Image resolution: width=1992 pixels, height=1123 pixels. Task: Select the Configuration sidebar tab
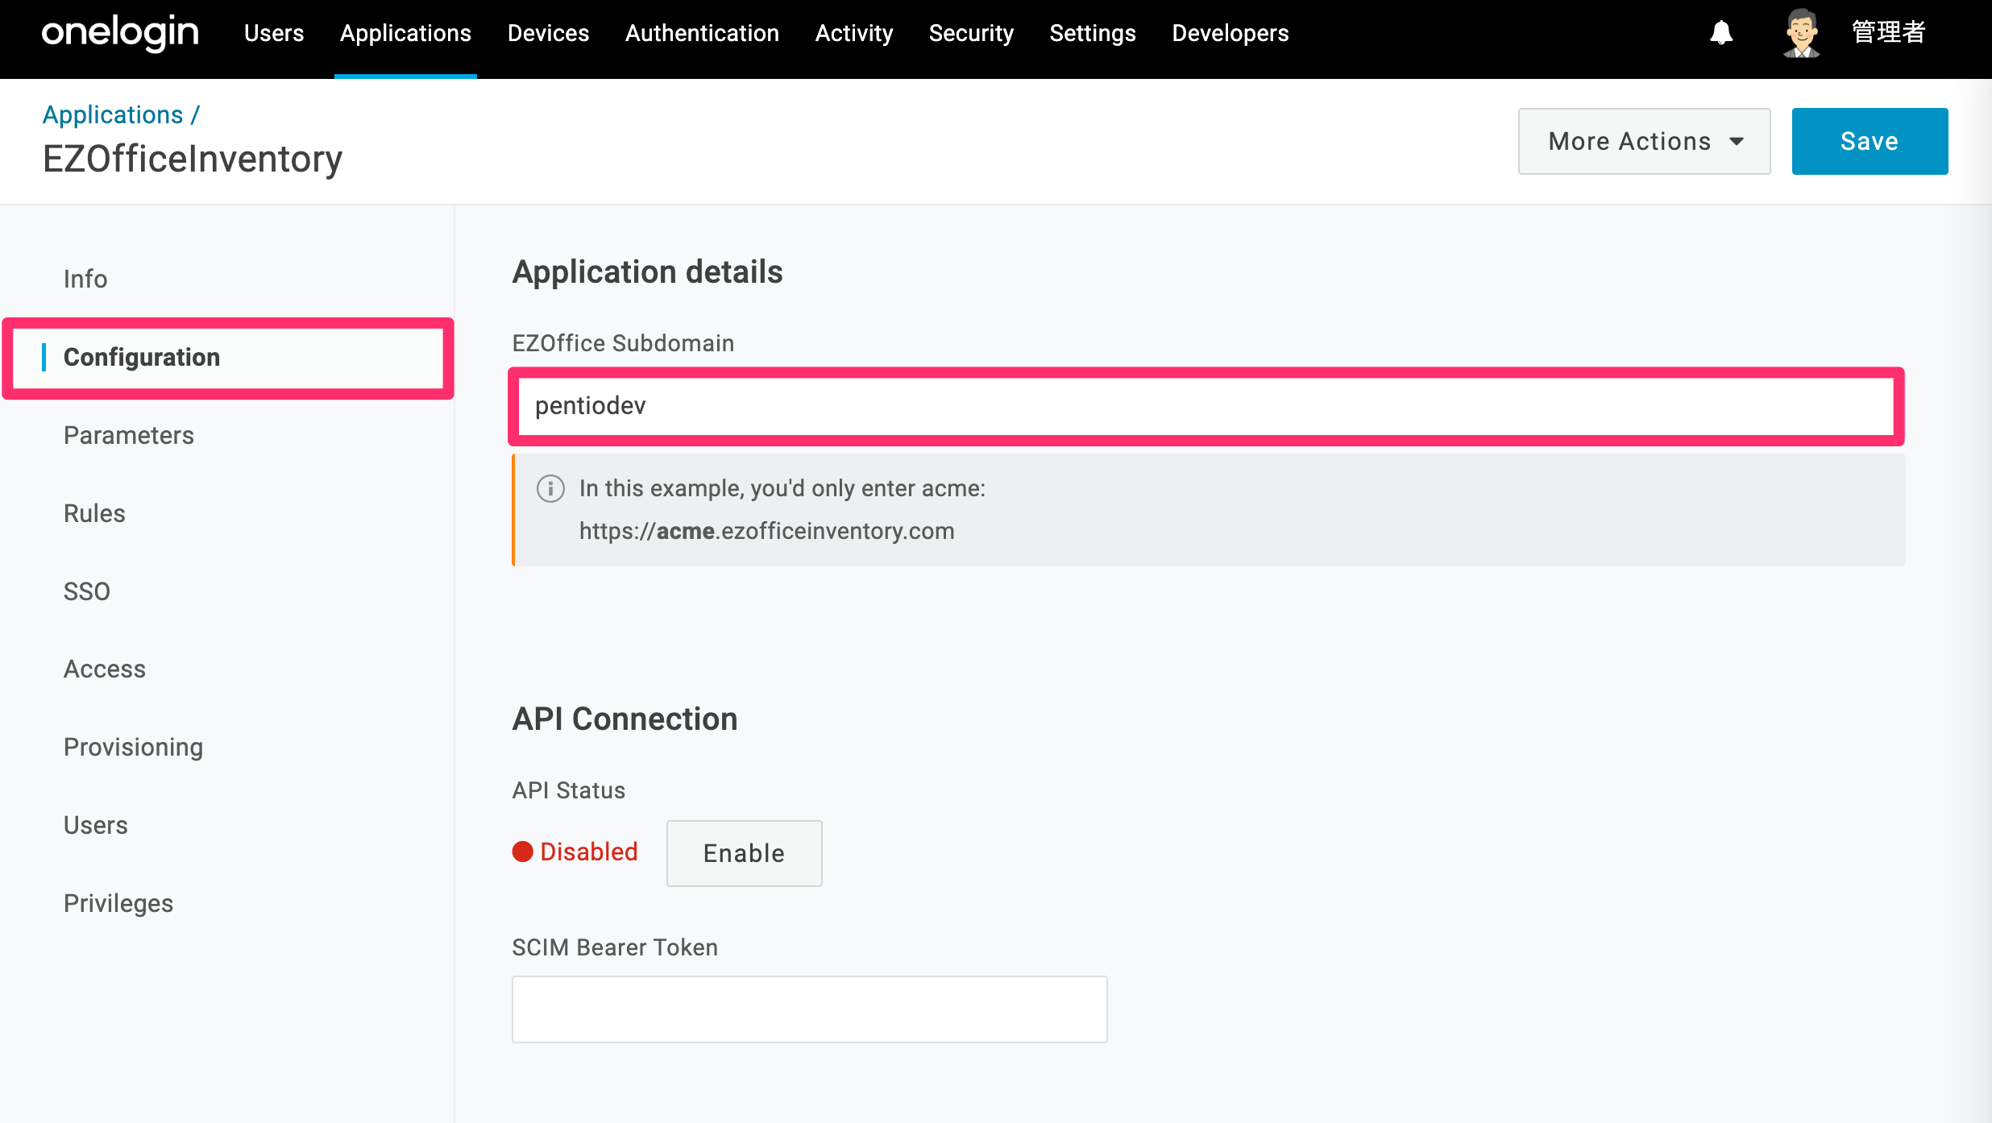pyautogui.click(x=228, y=357)
